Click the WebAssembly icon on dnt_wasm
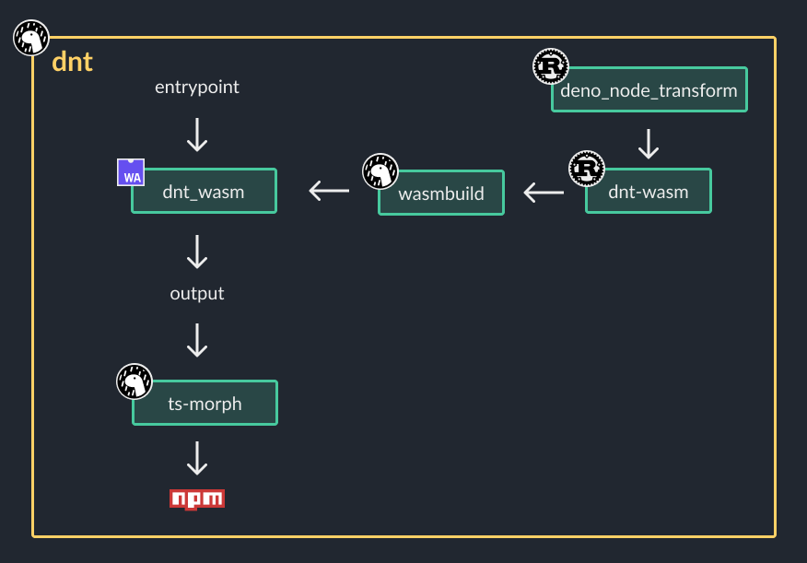This screenshot has width=807, height=563. tap(131, 172)
